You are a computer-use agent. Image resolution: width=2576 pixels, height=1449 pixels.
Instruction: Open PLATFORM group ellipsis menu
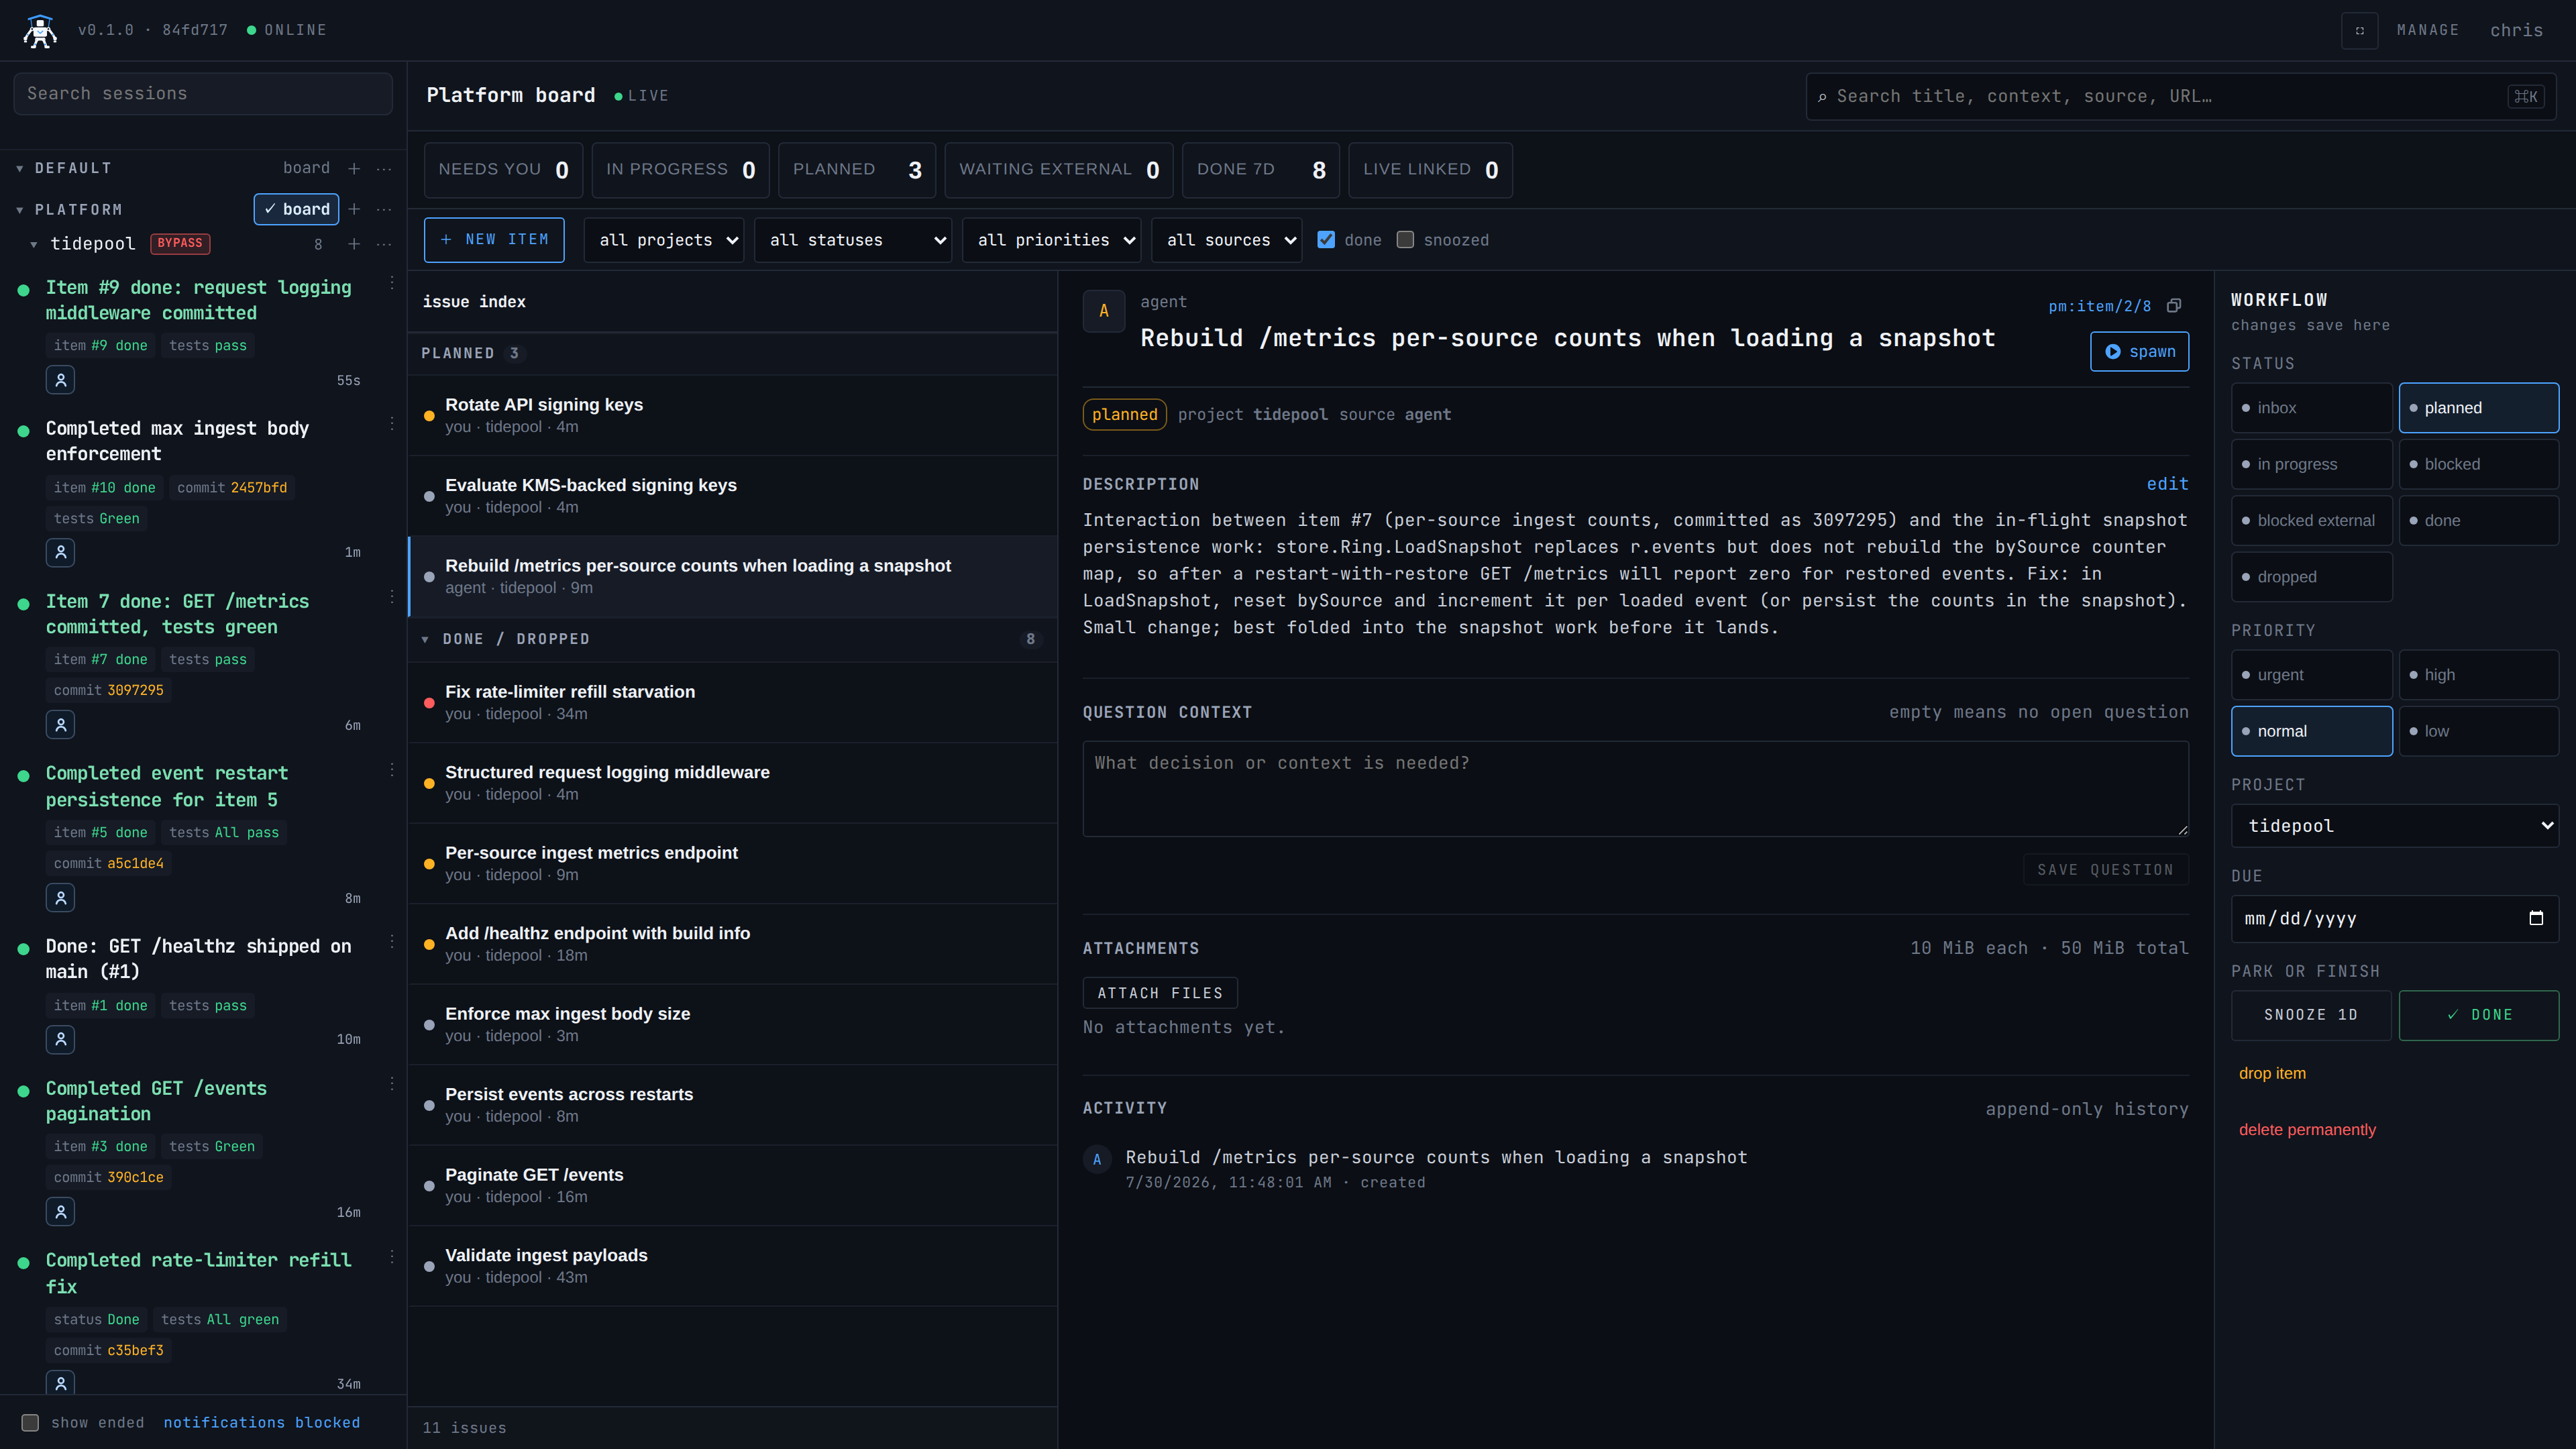384,209
